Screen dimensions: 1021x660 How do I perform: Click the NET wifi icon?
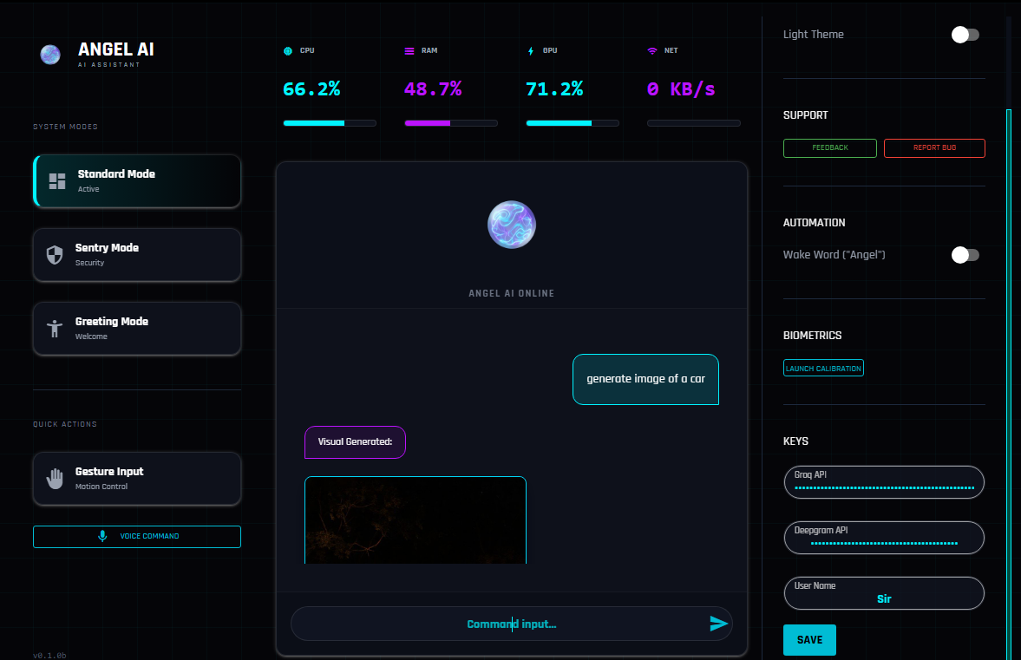pos(651,51)
